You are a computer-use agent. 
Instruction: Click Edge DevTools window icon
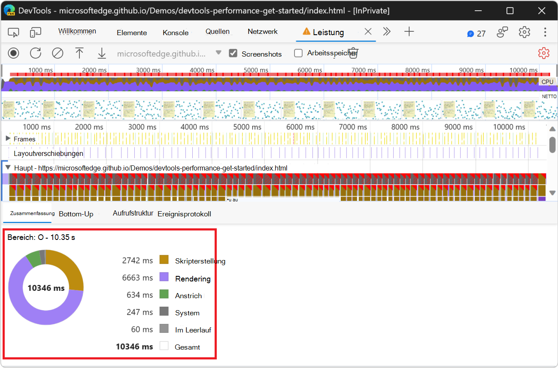pyautogui.click(x=10, y=10)
